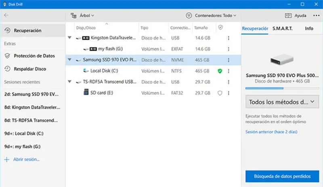Go back with the arrow icon
Screen dimensions: 323x187
[6, 15]
